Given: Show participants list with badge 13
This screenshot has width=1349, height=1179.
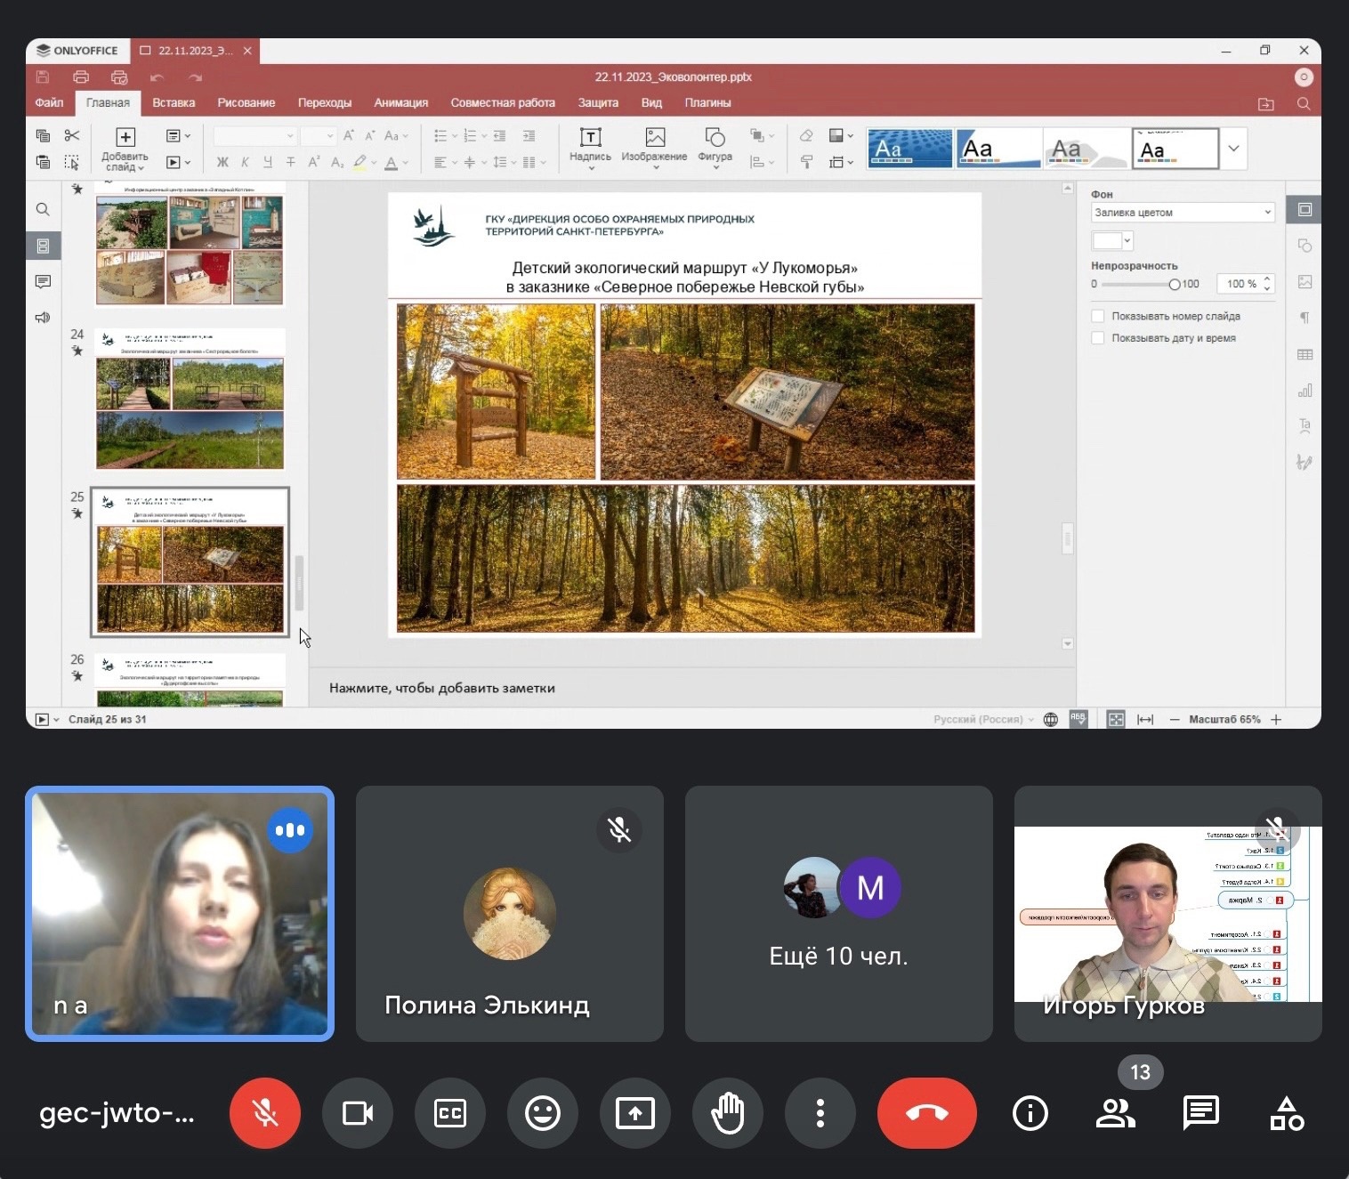Looking at the screenshot, I should [1116, 1113].
